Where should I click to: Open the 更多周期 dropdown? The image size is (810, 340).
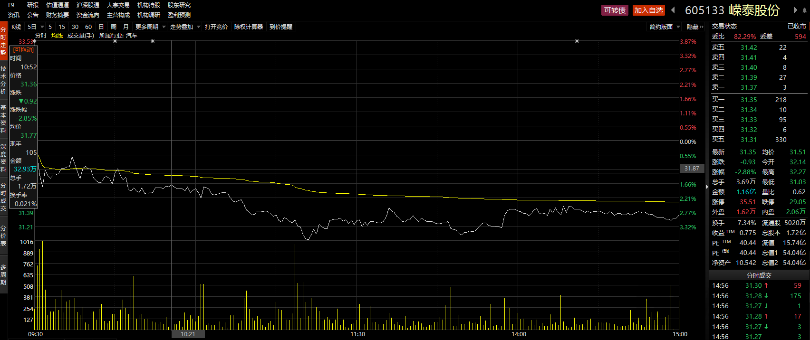pyautogui.click(x=150, y=27)
